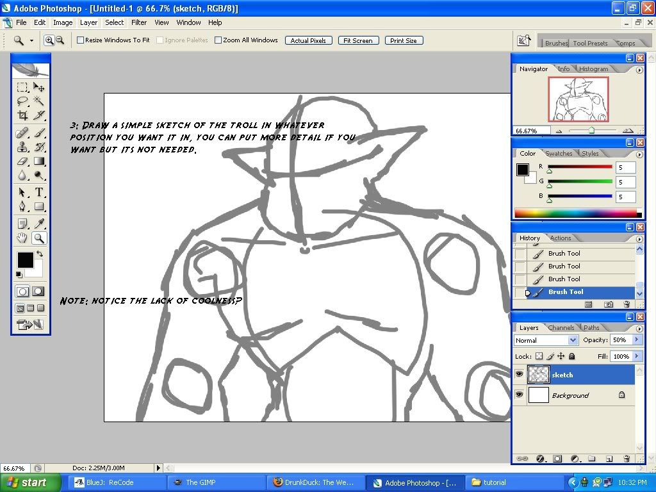This screenshot has height=492, width=656.
Task: Hide the sketch layer
Action: [519, 375]
